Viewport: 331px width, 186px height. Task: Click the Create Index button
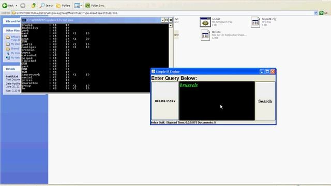(165, 101)
